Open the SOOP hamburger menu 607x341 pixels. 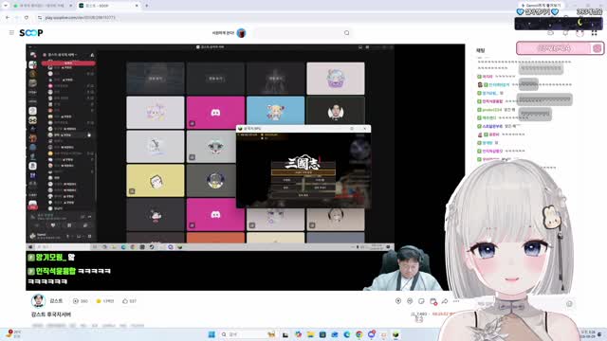pos(11,33)
